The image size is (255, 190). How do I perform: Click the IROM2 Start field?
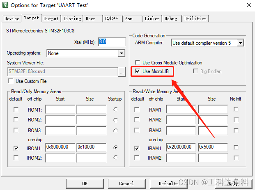[60, 158]
